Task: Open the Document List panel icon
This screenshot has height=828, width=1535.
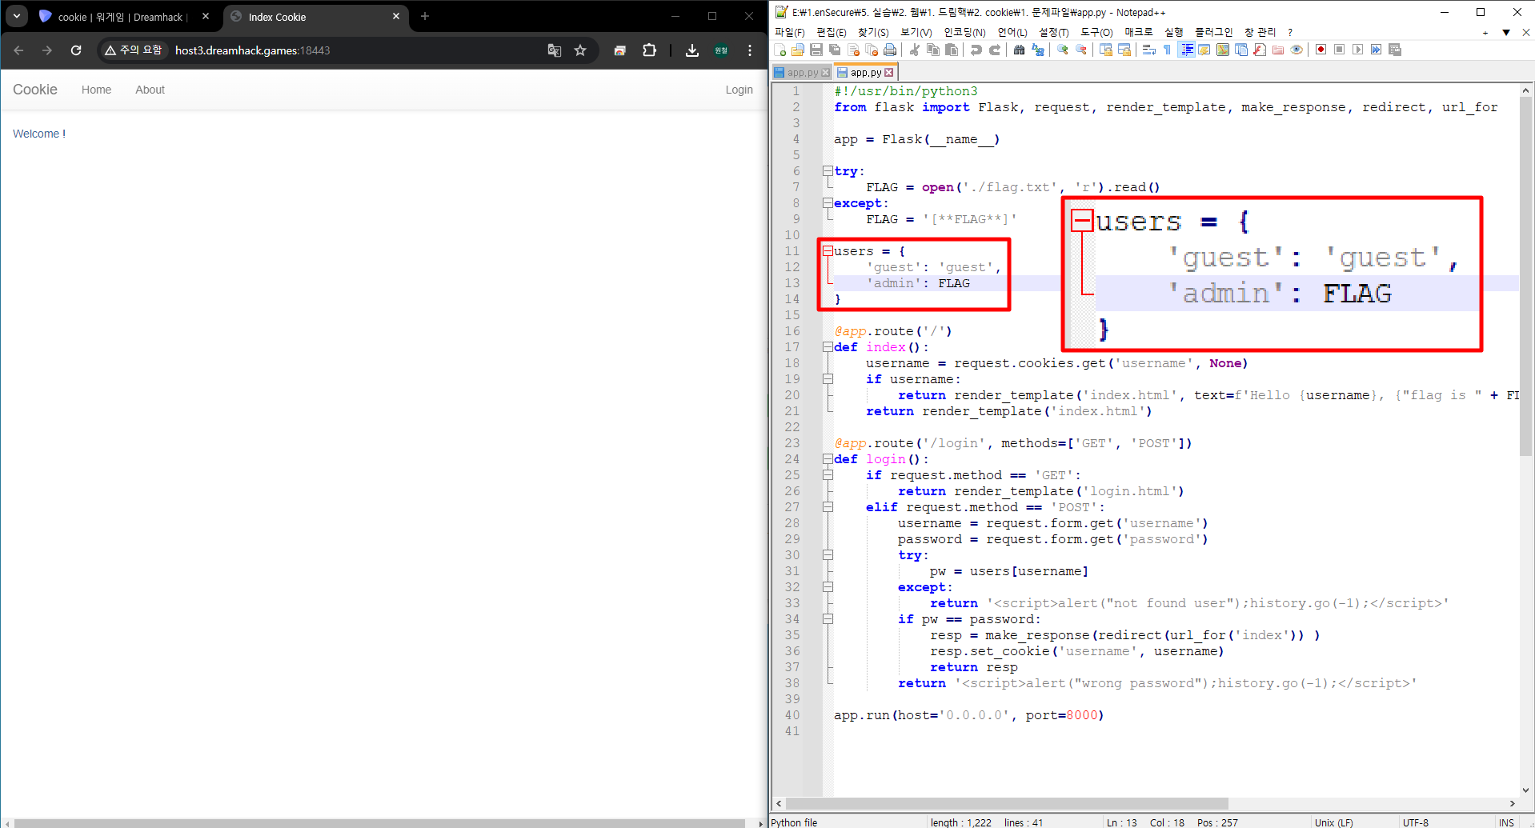Action: (1241, 50)
